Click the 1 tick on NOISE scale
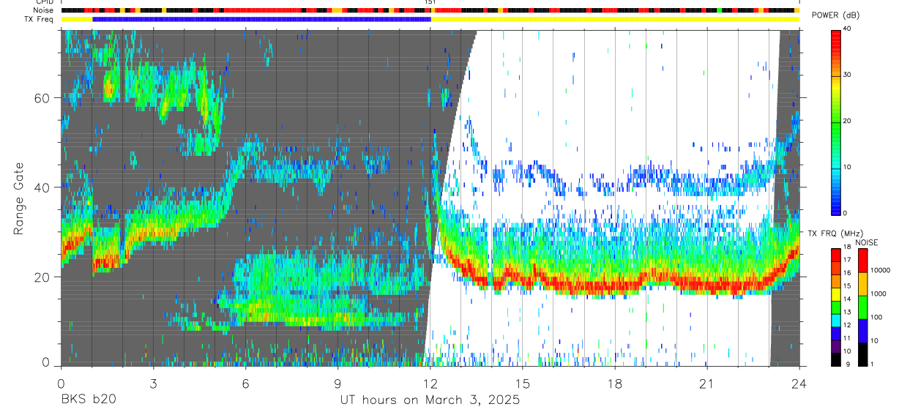899x415 pixels. tap(873, 364)
